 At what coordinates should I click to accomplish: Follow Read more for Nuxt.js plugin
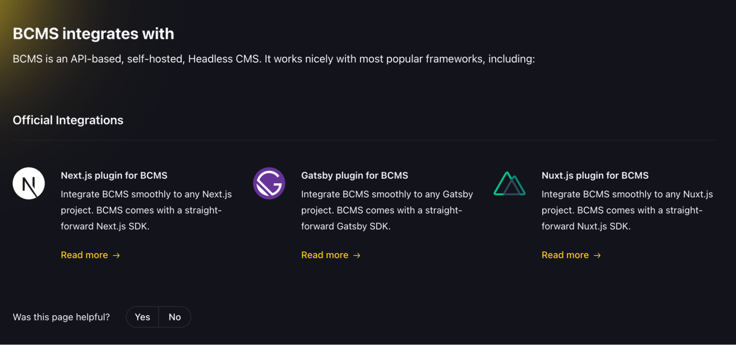pos(565,255)
